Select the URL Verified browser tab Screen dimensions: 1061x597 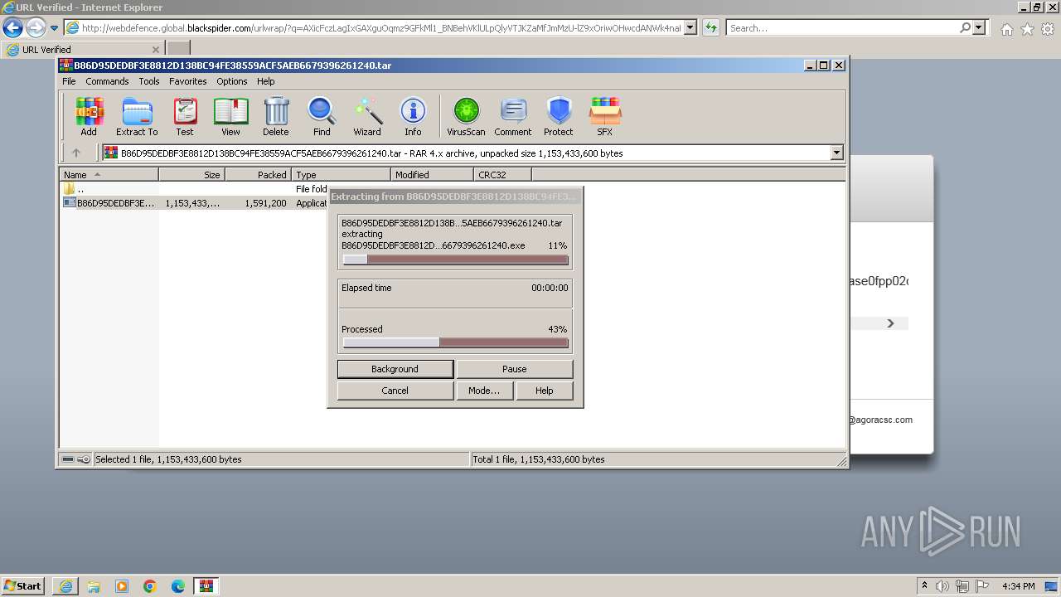pyautogui.click(x=82, y=49)
